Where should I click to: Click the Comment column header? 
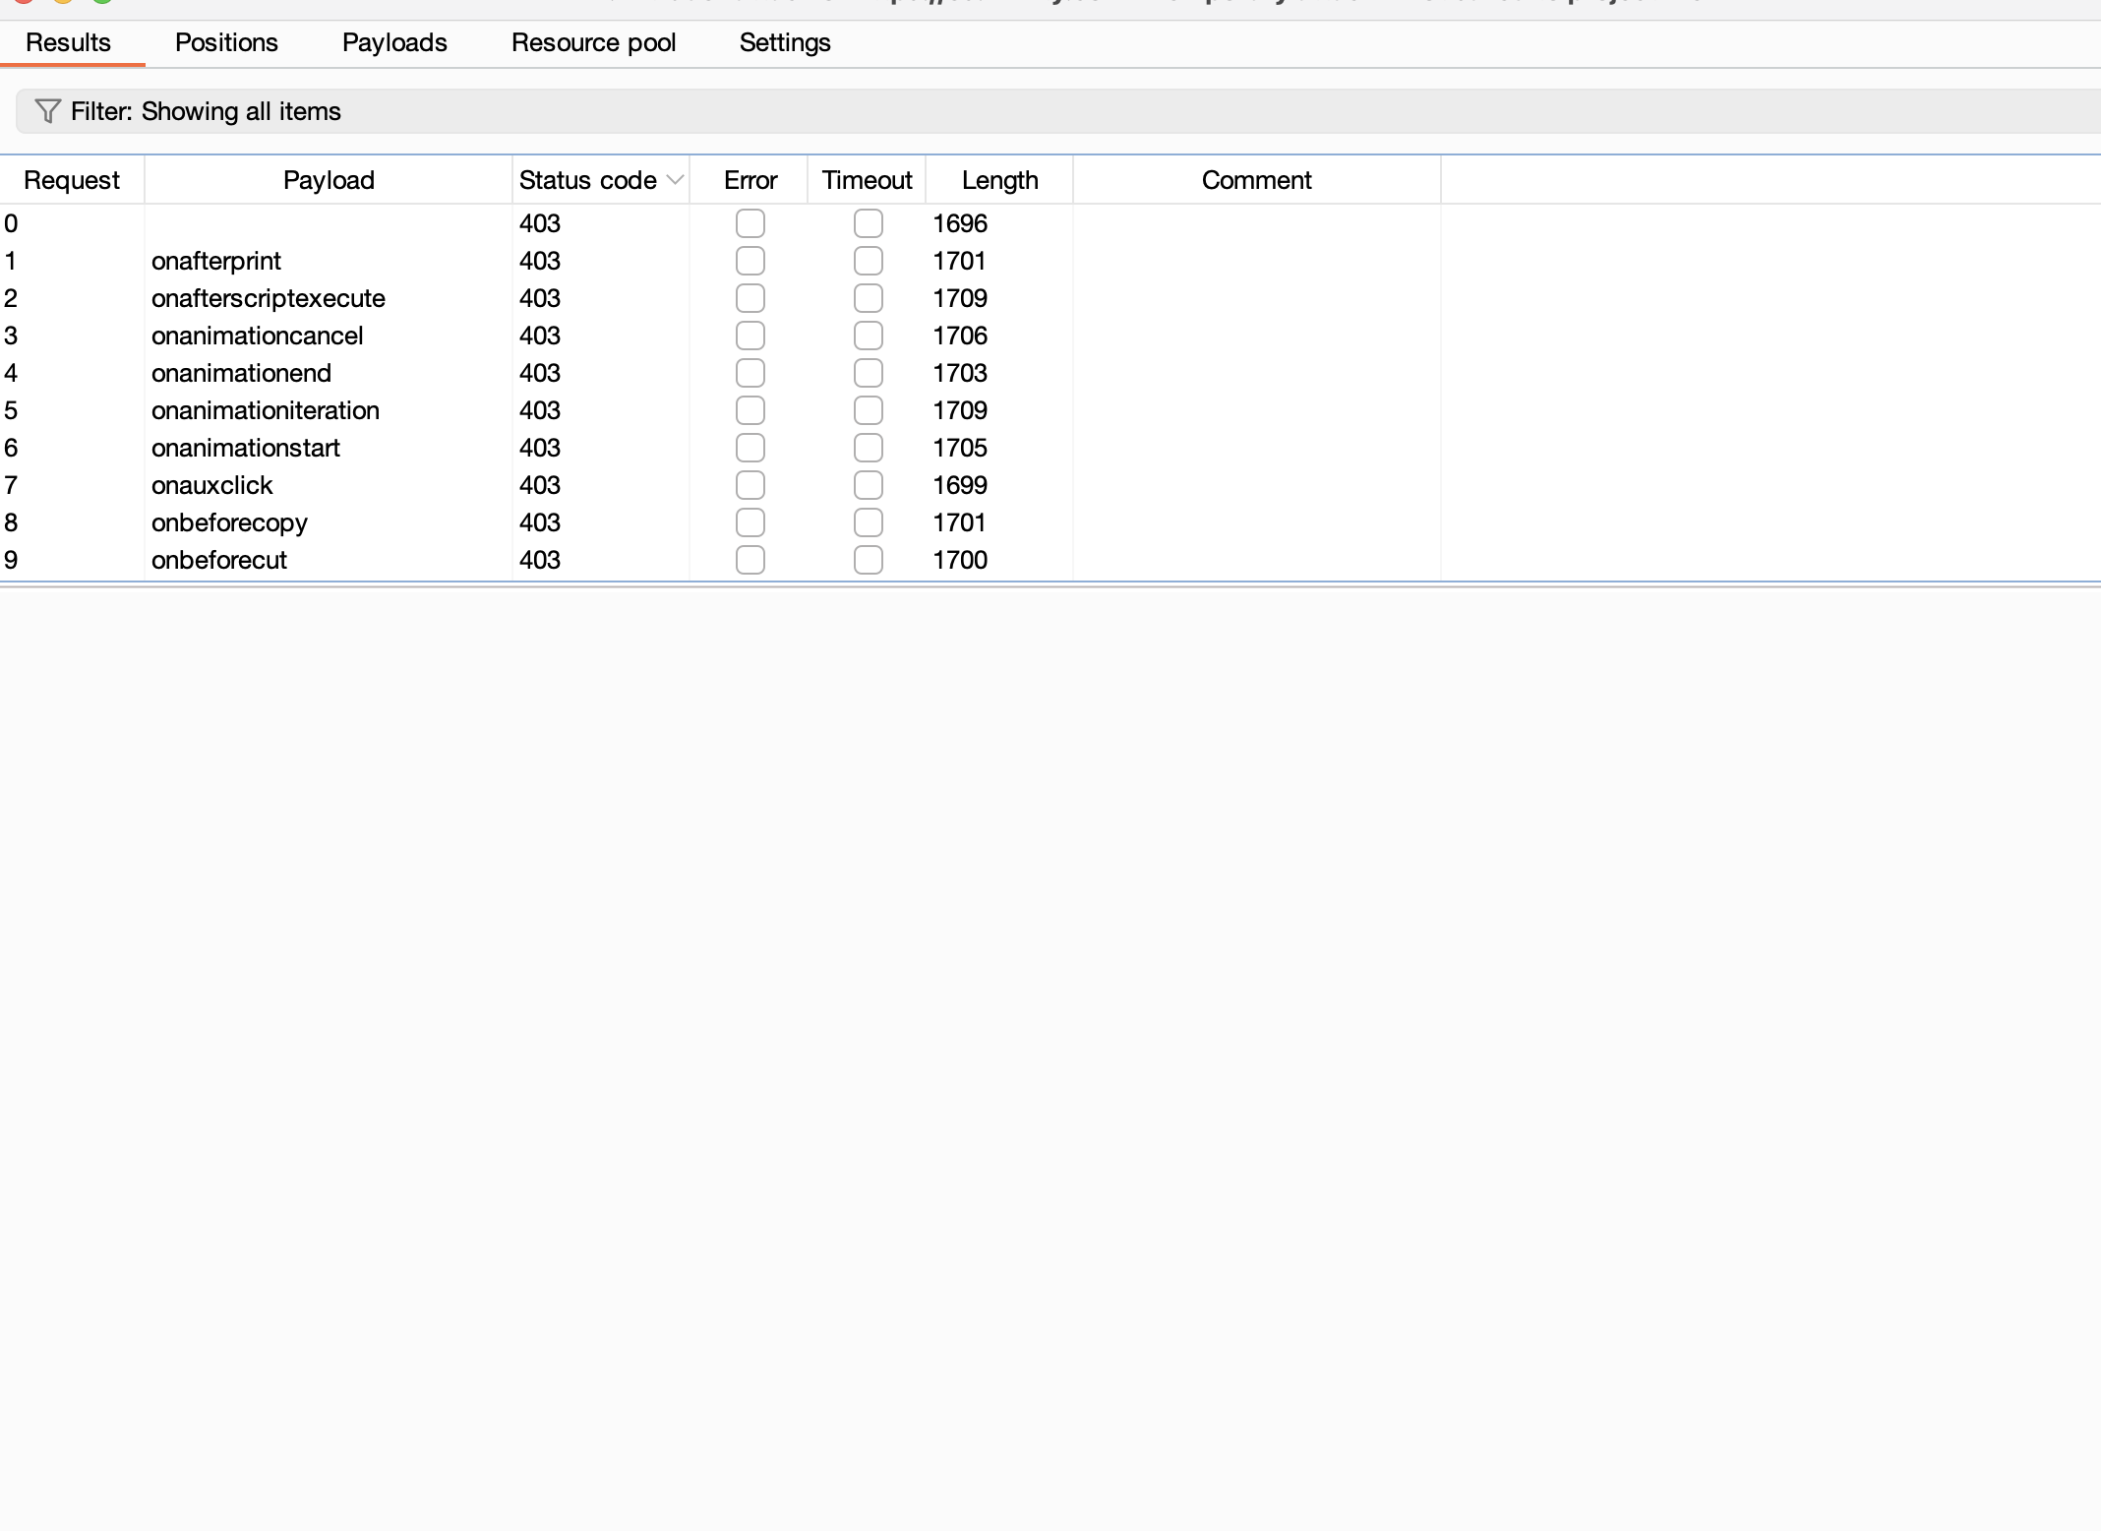click(1256, 180)
